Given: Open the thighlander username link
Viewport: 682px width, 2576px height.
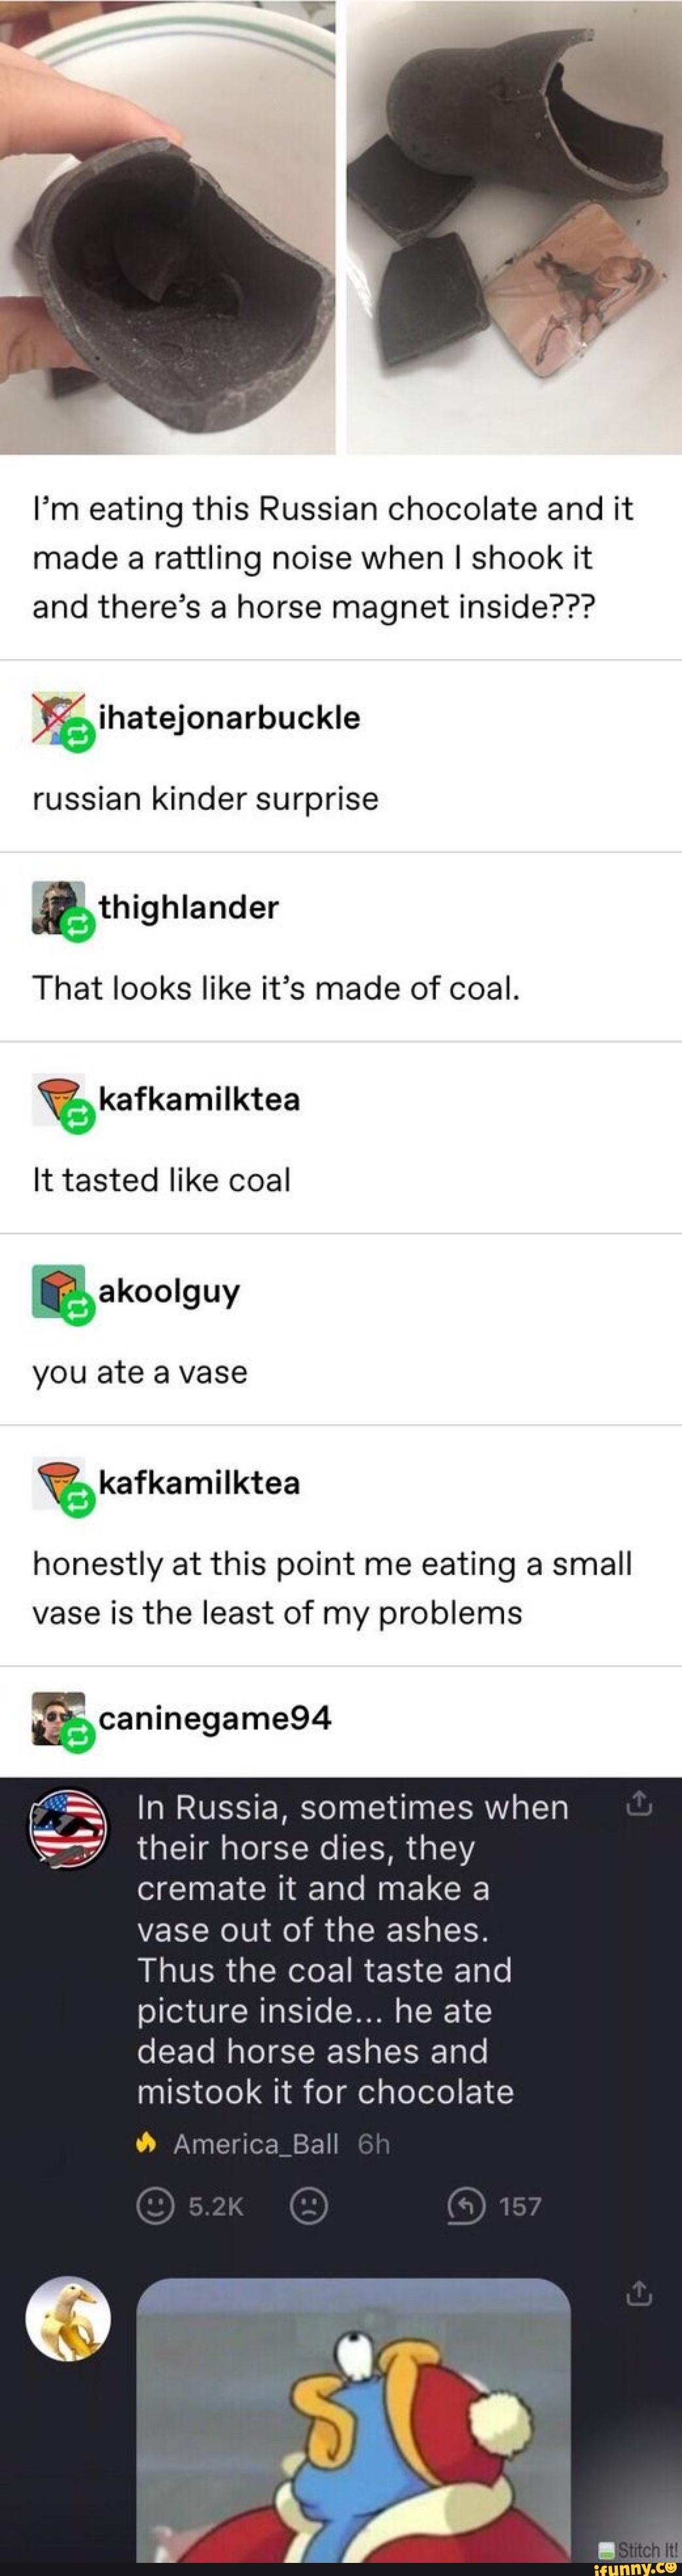Looking at the screenshot, I should pyautogui.click(x=188, y=907).
